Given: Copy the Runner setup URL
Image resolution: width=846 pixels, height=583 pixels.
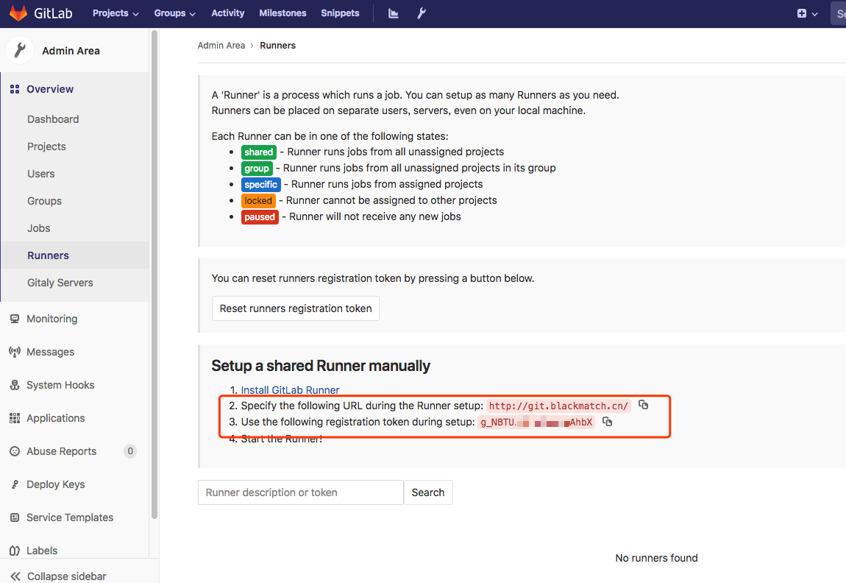Looking at the screenshot, I should point(644,405).
